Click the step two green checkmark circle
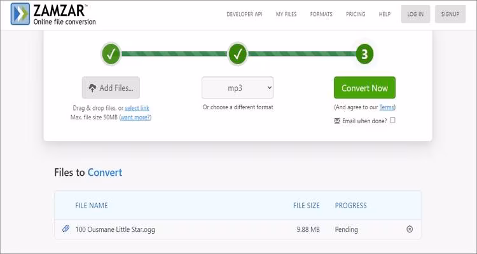The width and height of the screenshot is (477, 254). [x=238, y=54]
